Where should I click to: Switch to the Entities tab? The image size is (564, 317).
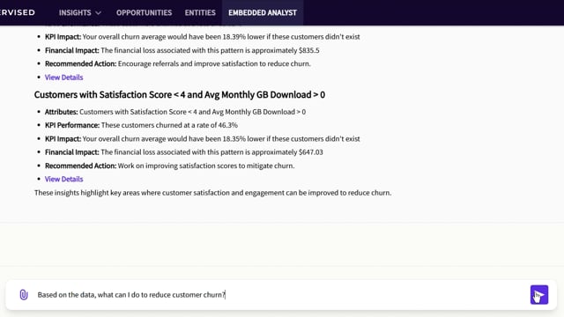pyautogui.click(x=200, y=12)
